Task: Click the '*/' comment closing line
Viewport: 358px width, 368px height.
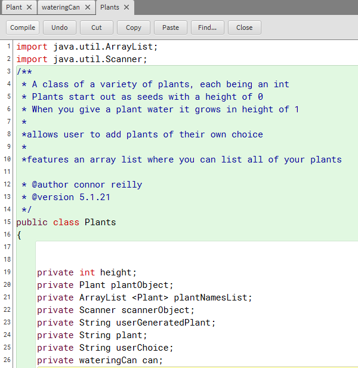Action: 26,210
